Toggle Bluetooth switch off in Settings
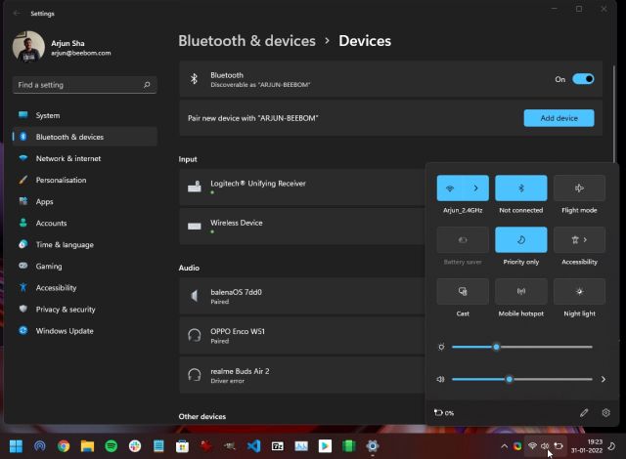Image resolution: width=626 pixels, height=459 pixels. pyautogui.click(x=583, y=79)
